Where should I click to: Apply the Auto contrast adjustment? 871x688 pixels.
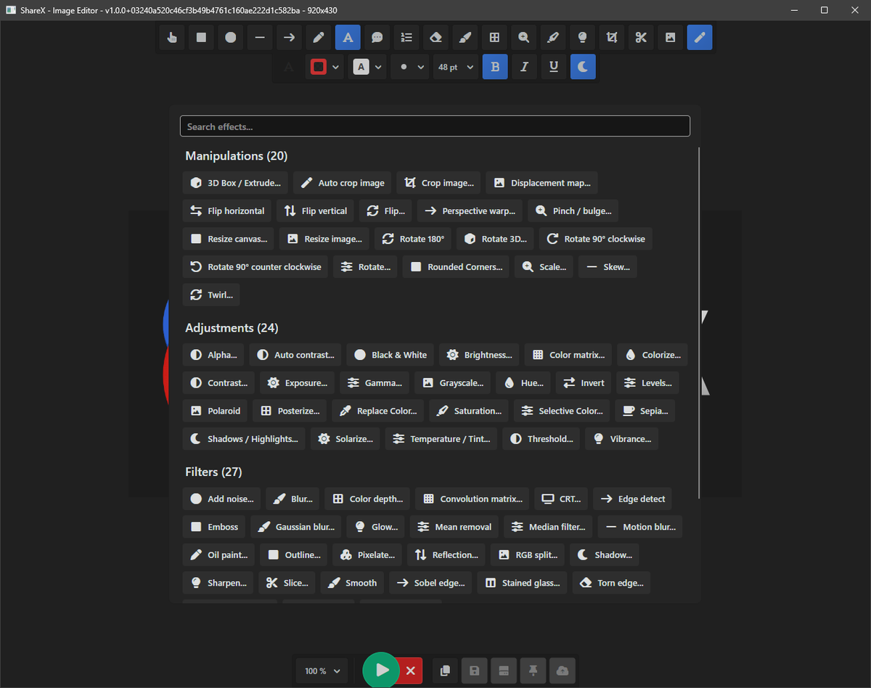point(295,355)
